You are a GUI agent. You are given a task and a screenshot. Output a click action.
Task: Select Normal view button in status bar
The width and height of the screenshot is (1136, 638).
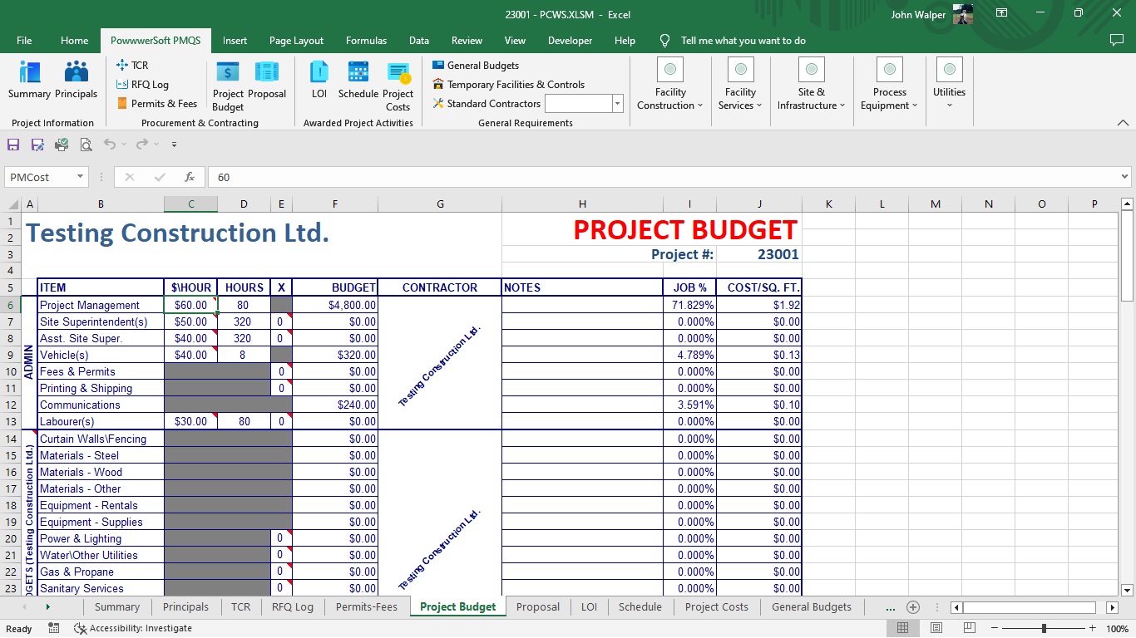(903, 629)
